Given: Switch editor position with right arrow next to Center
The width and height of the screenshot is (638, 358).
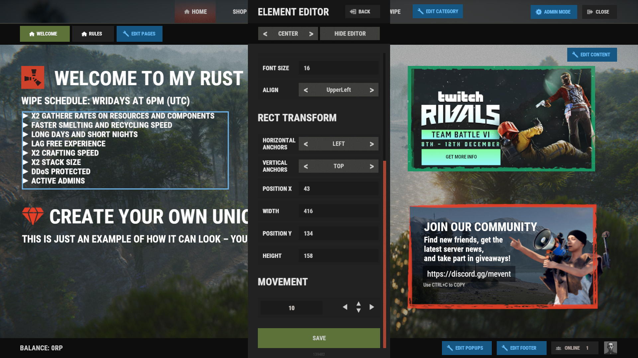Looking at the screenshot, I should click(x=311, y=34).
